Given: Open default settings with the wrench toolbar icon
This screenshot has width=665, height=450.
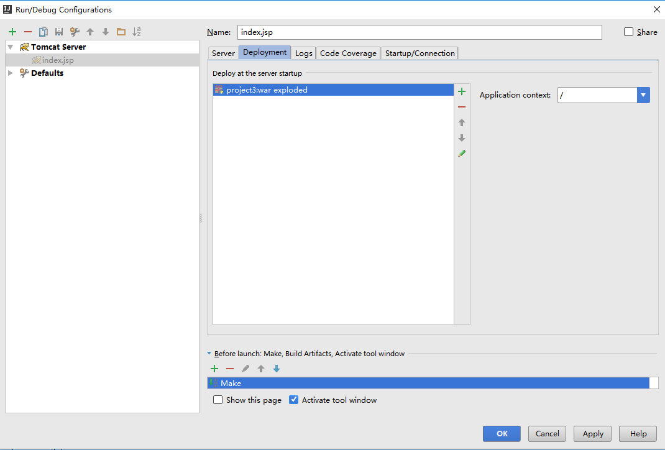Looking at the screenshot, I should (x=75, y=32).
